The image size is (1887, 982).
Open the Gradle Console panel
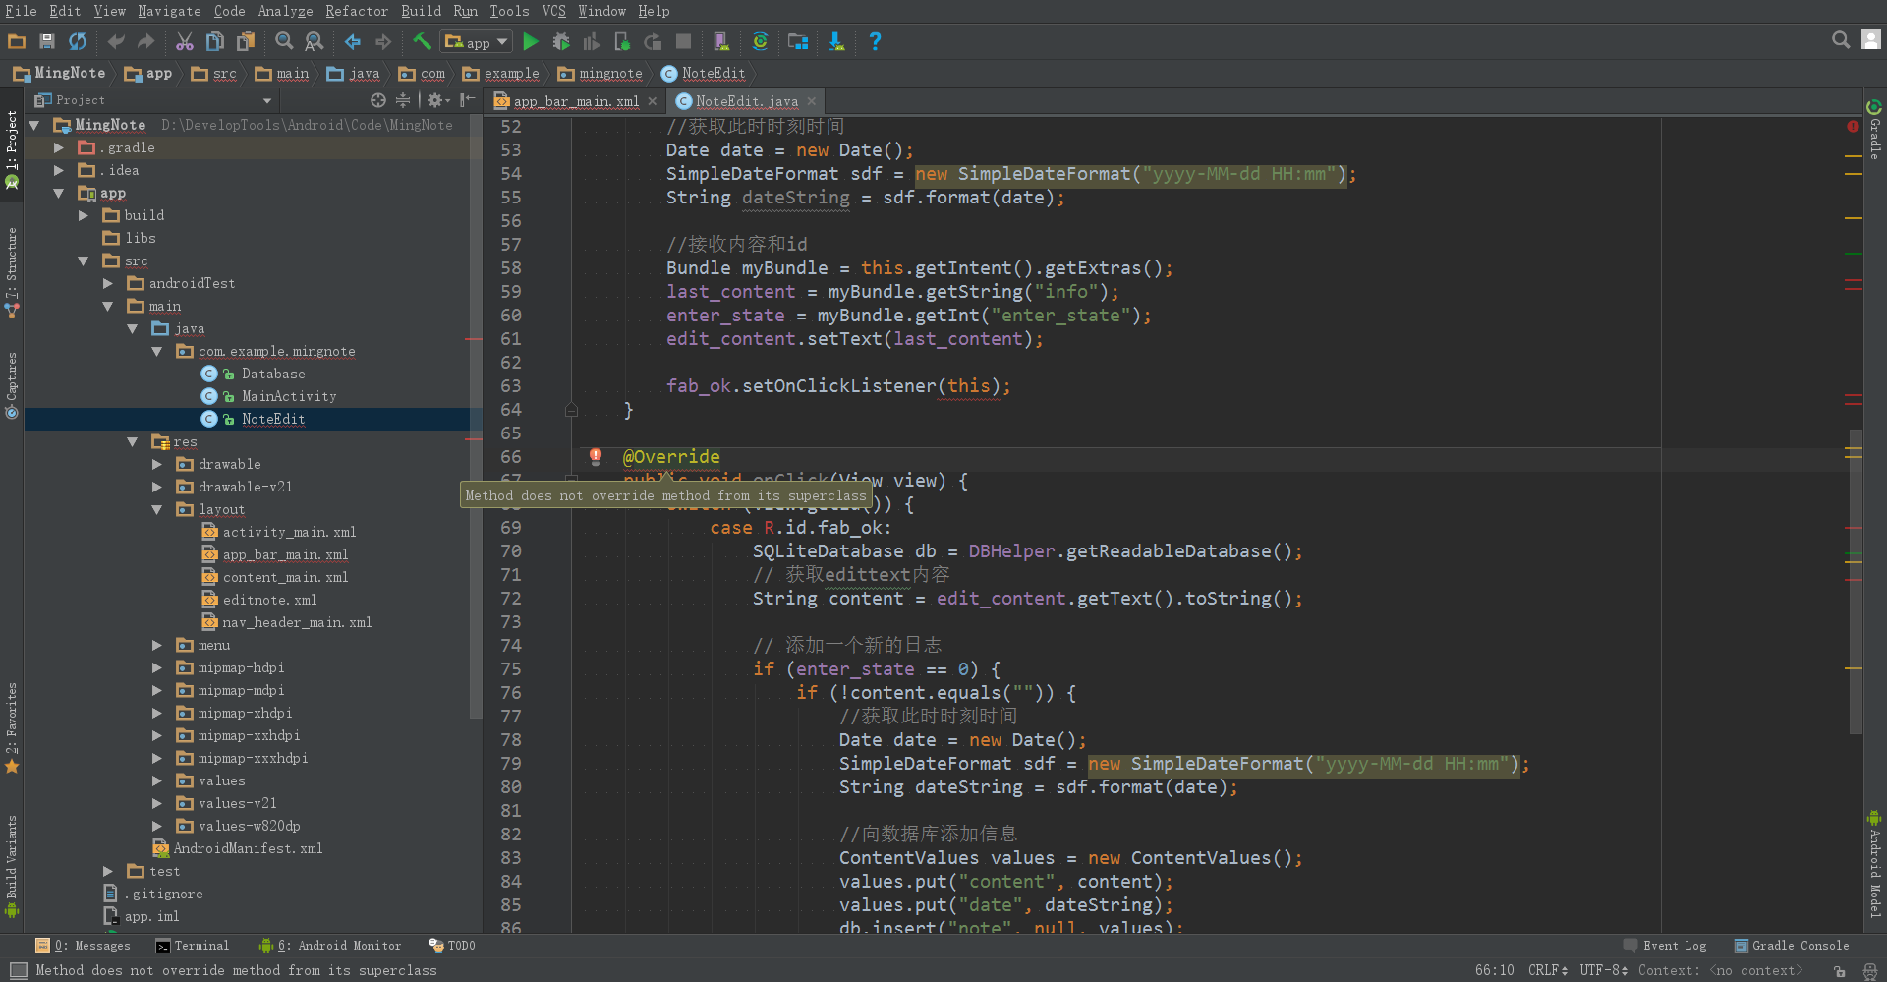pyautogui.click(x=1792, y=946)
